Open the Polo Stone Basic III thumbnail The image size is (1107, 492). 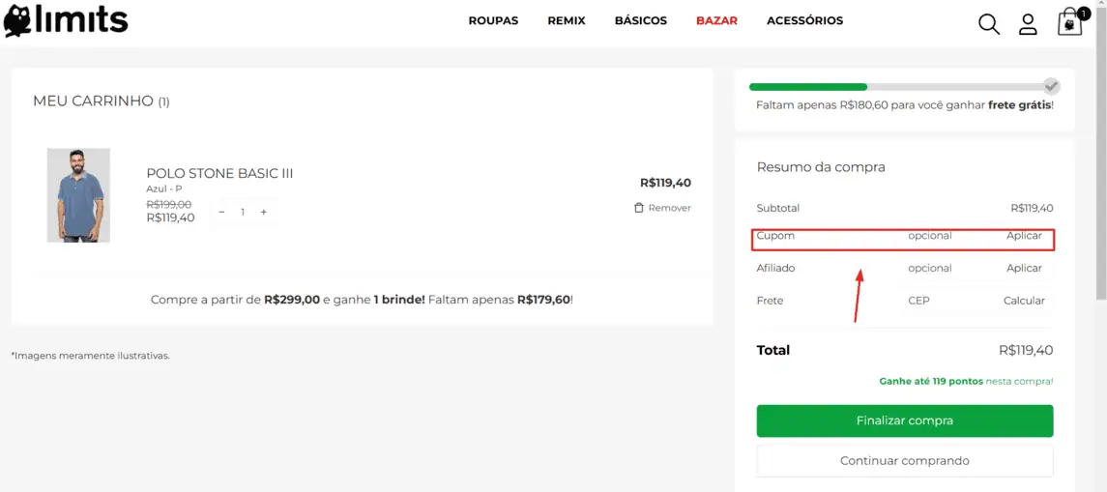pos(78,195)
